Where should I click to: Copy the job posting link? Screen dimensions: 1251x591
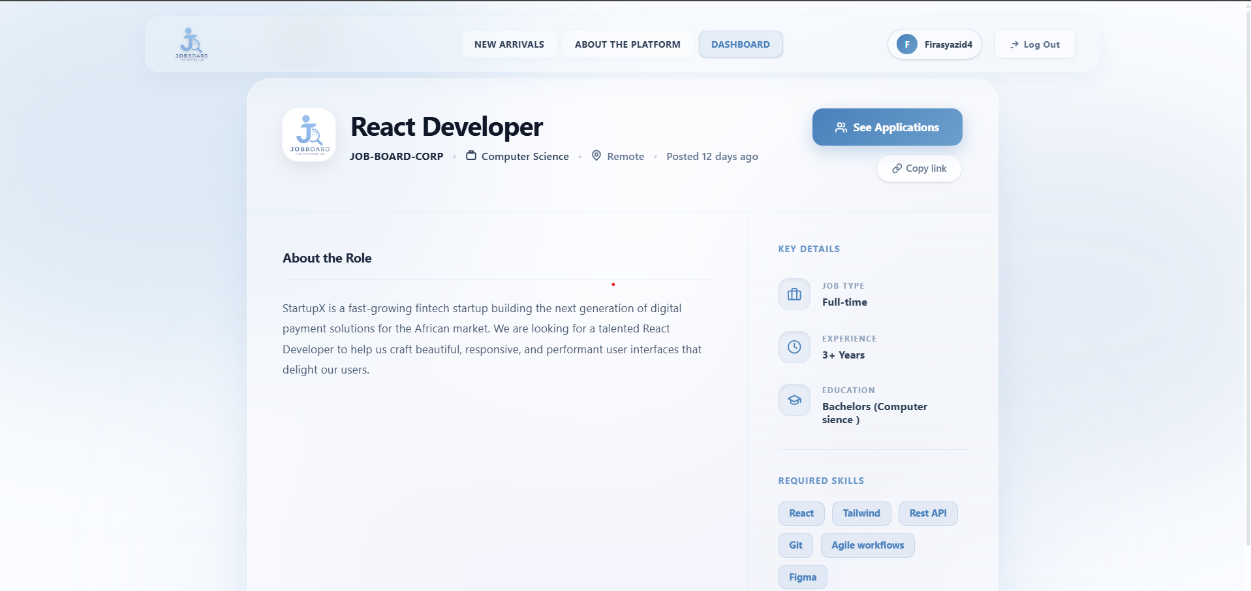(918, 168)
